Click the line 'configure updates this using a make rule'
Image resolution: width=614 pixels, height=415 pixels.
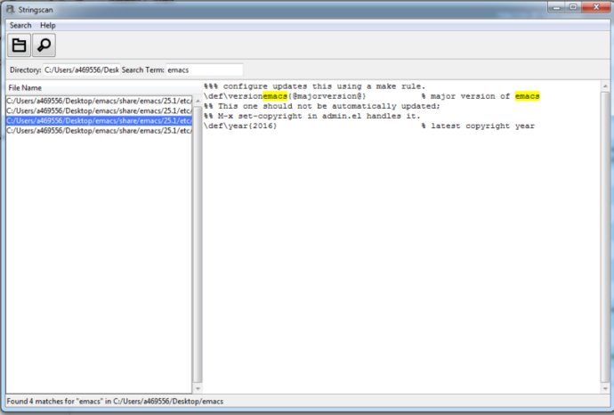click(314, 86)
